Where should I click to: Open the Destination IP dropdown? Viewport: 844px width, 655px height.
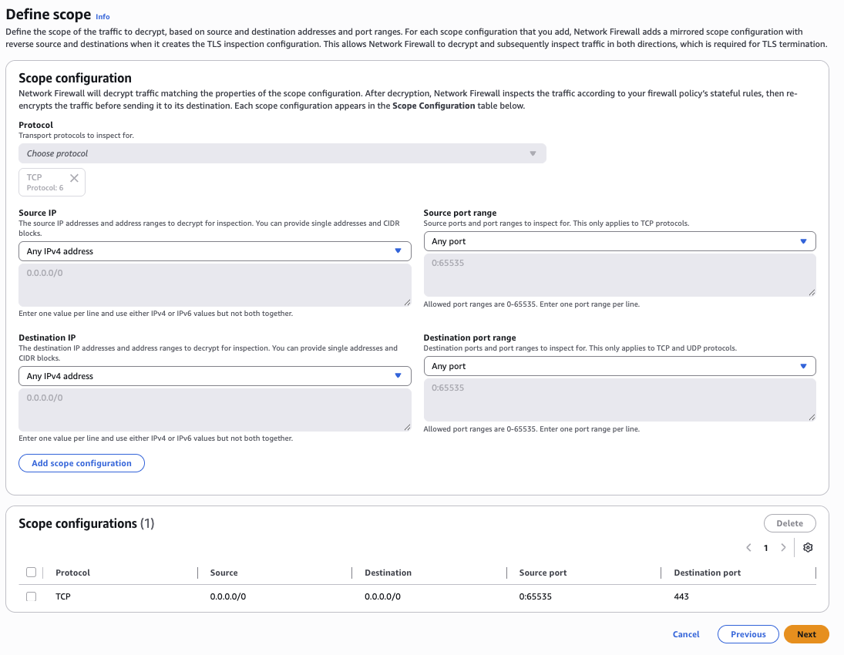214,376
